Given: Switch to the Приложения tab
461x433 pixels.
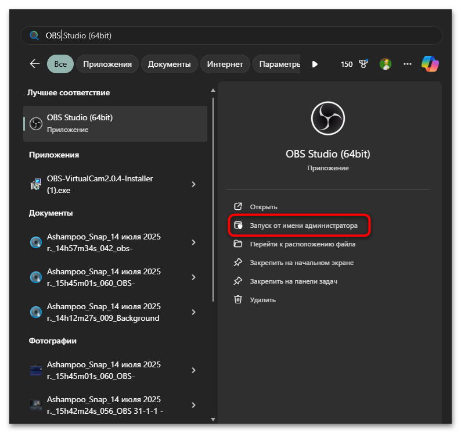Looking at the screenshot, I should [107, 64].
